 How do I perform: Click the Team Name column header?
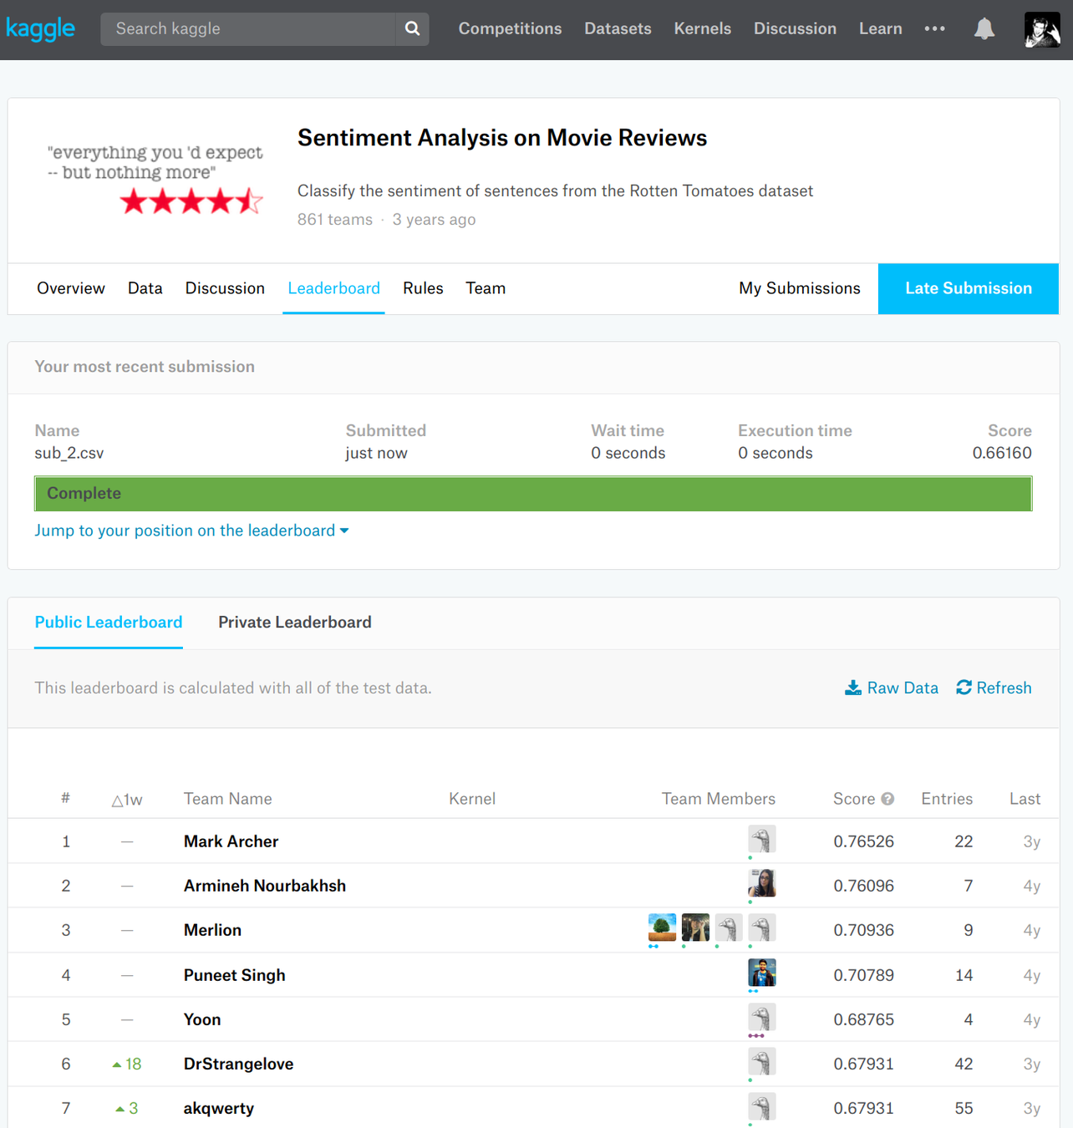[228, 799]
